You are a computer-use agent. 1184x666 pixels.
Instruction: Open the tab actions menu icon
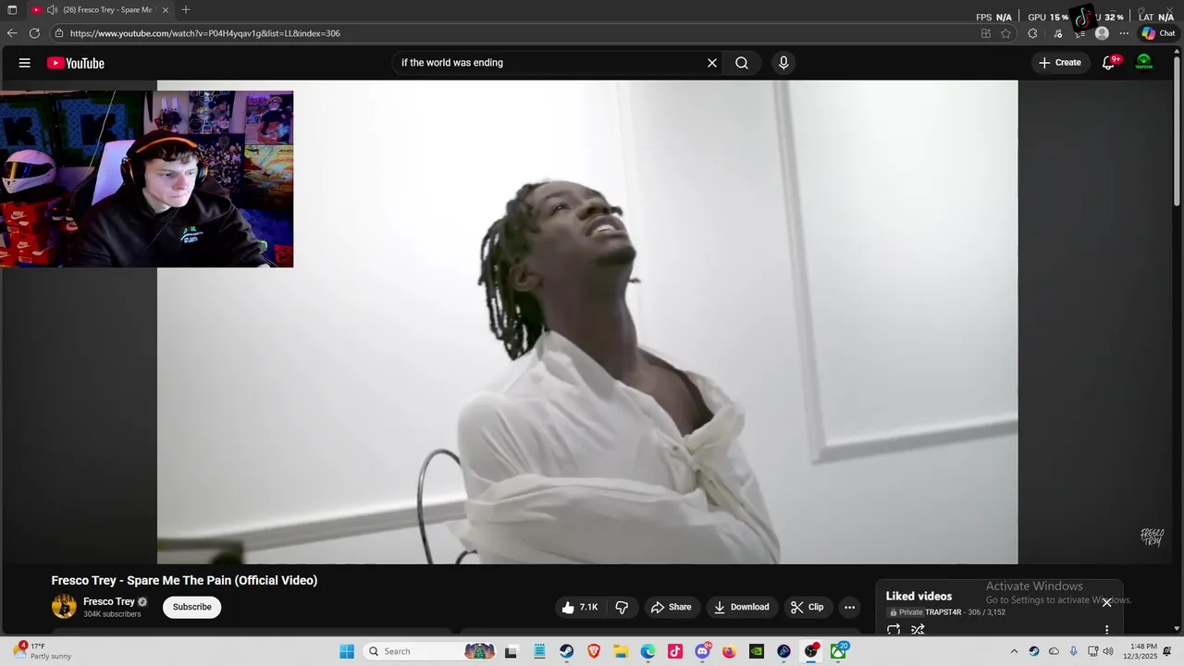click(x=12, y=10)
